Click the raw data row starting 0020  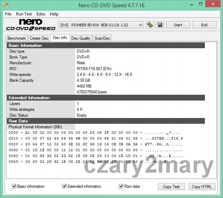[96, 144]
